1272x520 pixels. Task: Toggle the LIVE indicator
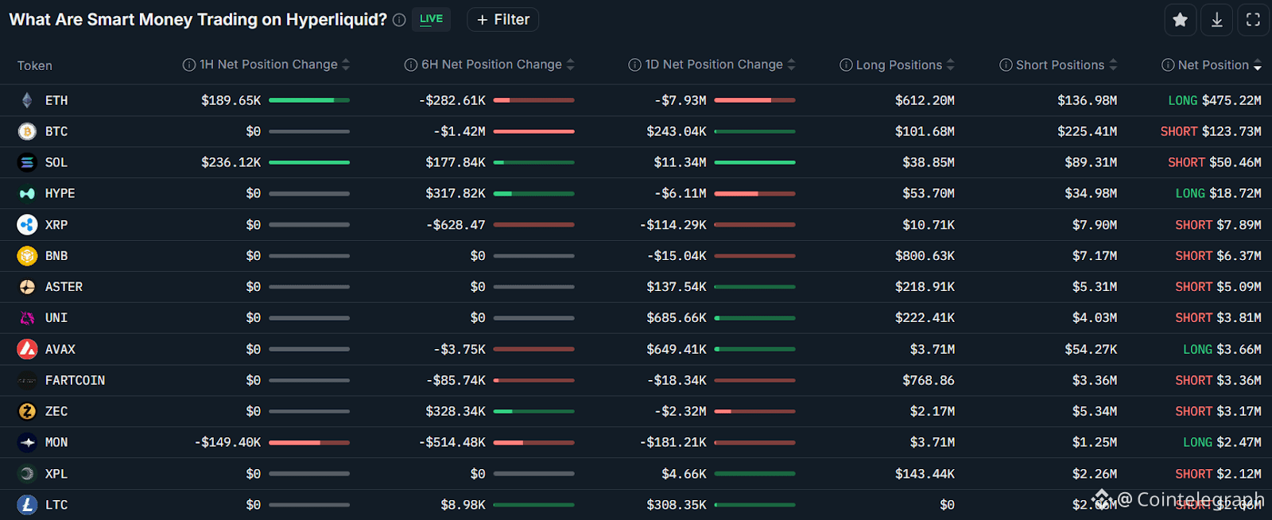click(431, 19)
